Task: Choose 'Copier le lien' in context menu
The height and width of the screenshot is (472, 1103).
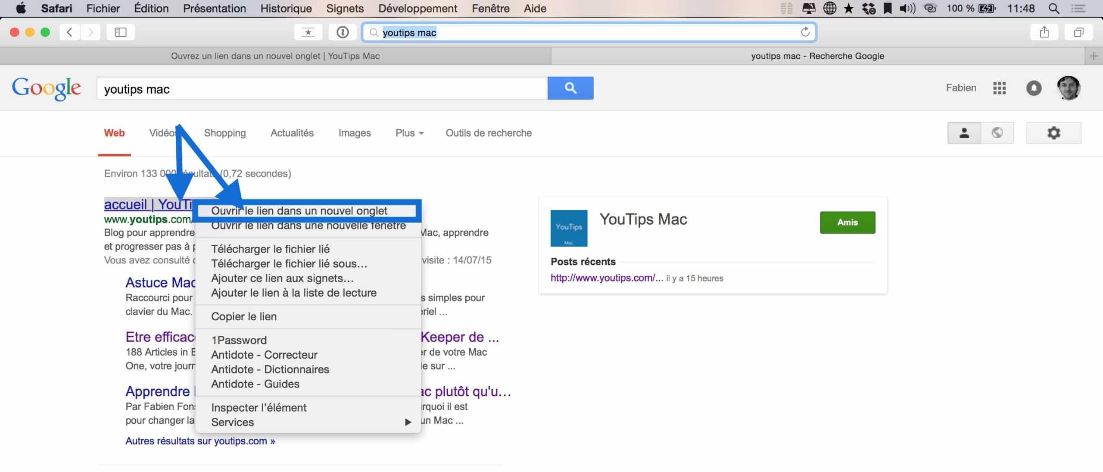Action: (308, 316)
